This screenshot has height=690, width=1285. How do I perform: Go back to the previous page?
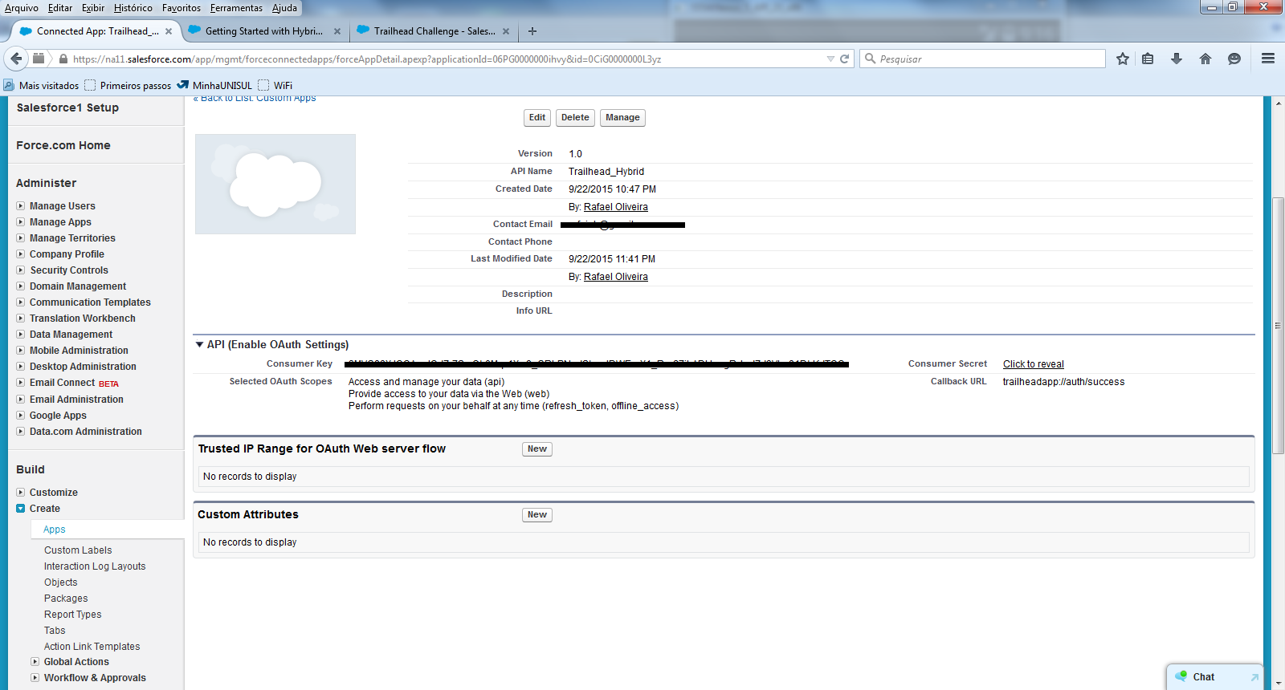[16, 59]
